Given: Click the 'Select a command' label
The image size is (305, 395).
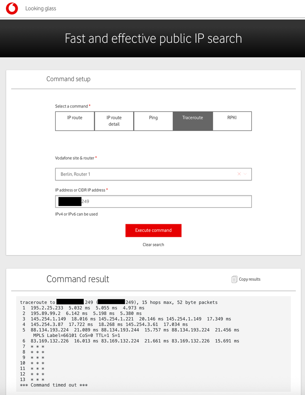Looking at the screenshot, I should tap(72, 106).
